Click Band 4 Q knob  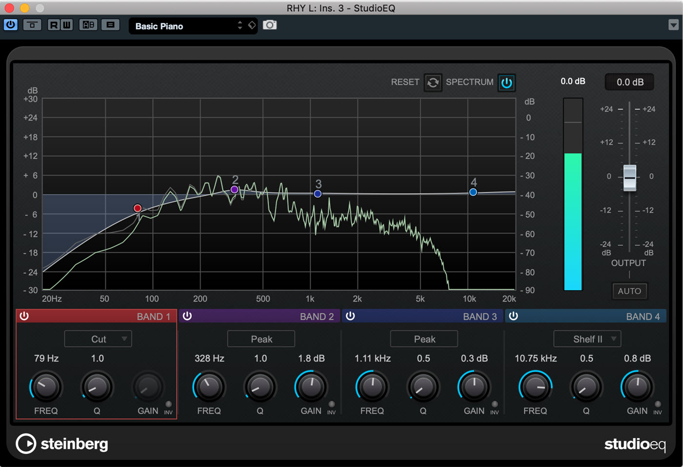click(586, 387)
